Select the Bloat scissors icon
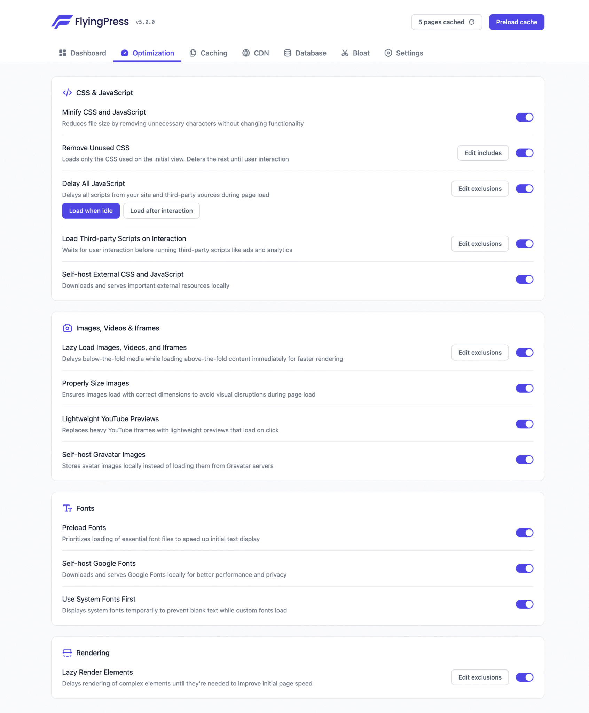The width and height of the screenshot is (589, 713). [x=345, y=53]
